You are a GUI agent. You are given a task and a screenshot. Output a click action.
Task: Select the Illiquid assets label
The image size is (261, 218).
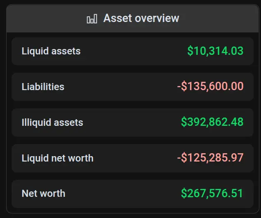pyautogui.click(x=52, y=122)
